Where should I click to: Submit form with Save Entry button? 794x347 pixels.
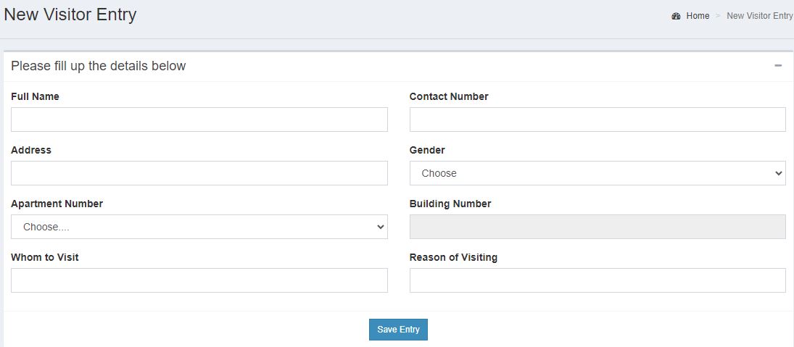point(398,330)
